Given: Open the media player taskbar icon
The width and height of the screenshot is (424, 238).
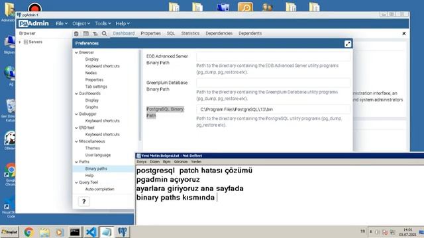Looking at the screenshot, I should 60,232.
